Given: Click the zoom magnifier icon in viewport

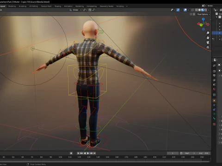Looking at the screenshot, I should click(x=208, y=33).
